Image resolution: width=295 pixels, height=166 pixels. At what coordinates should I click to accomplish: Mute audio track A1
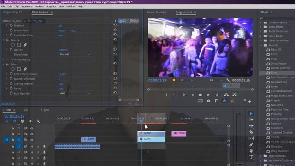32,147
